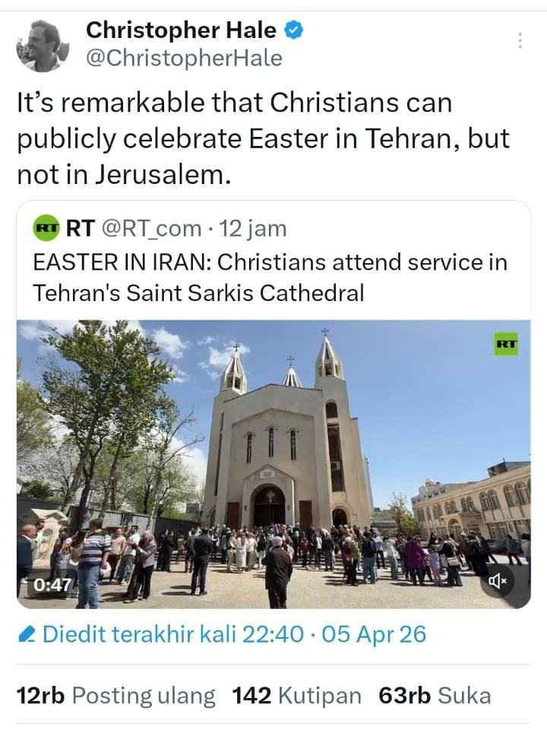Click the RT watermark logo on the video
Viewport: 547px width, 733px height.
(x=506, y=344)
